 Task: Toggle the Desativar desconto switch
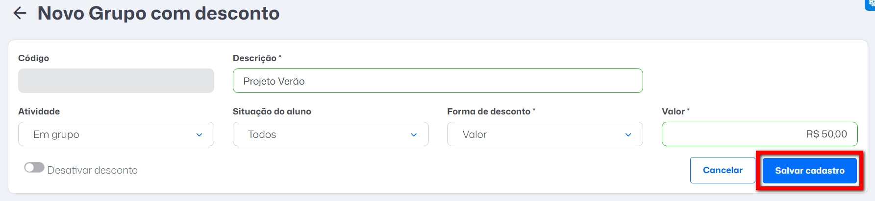point(34,168)
